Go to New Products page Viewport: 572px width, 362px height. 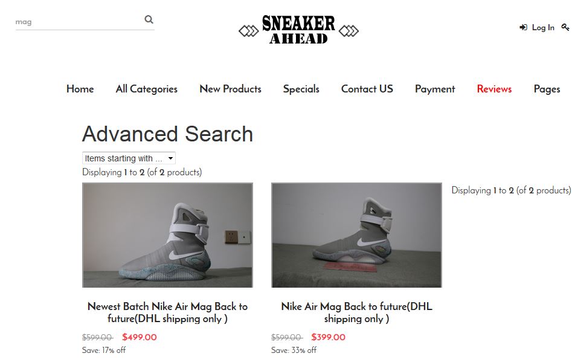[x=231, y=89]
